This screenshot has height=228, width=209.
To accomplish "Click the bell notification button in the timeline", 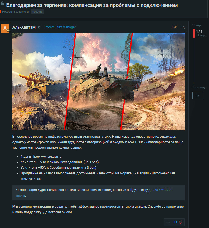I will tap(198, 96).
